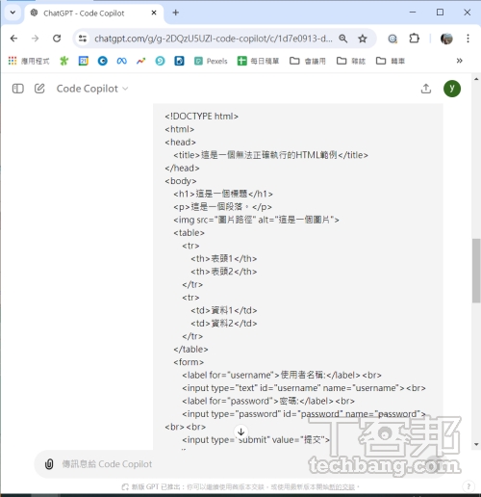Open the tab search dropdown arrow
Image resolution: width=481 pixels, height=497 pixels.
point(13,13)
